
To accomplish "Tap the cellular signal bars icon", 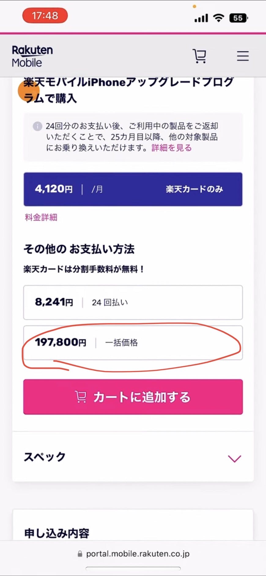I will click(x=201, y=18).
